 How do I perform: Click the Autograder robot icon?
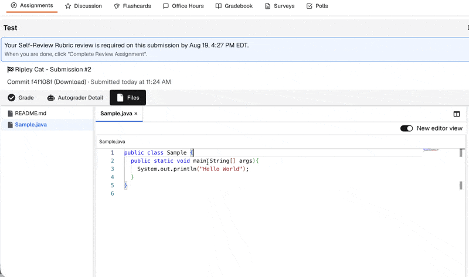(51, 98)
